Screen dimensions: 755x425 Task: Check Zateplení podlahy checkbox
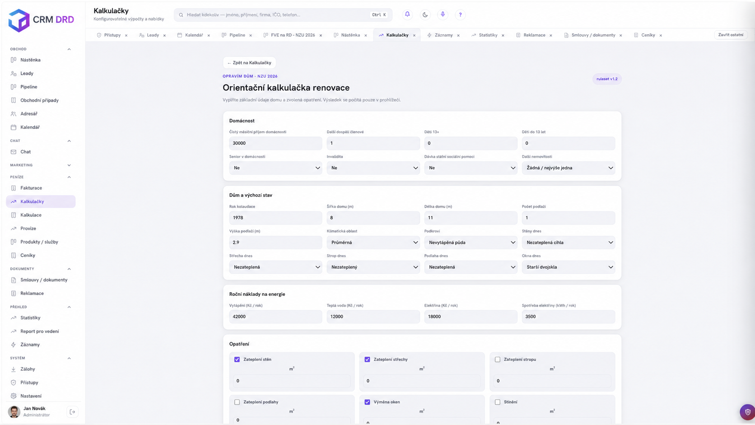[x=237, y=402]
